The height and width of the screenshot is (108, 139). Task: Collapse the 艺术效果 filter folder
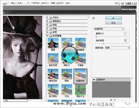(48, 36)
